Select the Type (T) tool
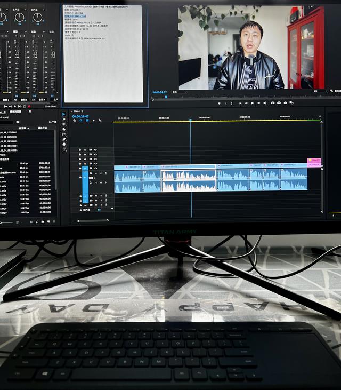The height and width of the screenshot is (390, 341). (x=64, y=149)
